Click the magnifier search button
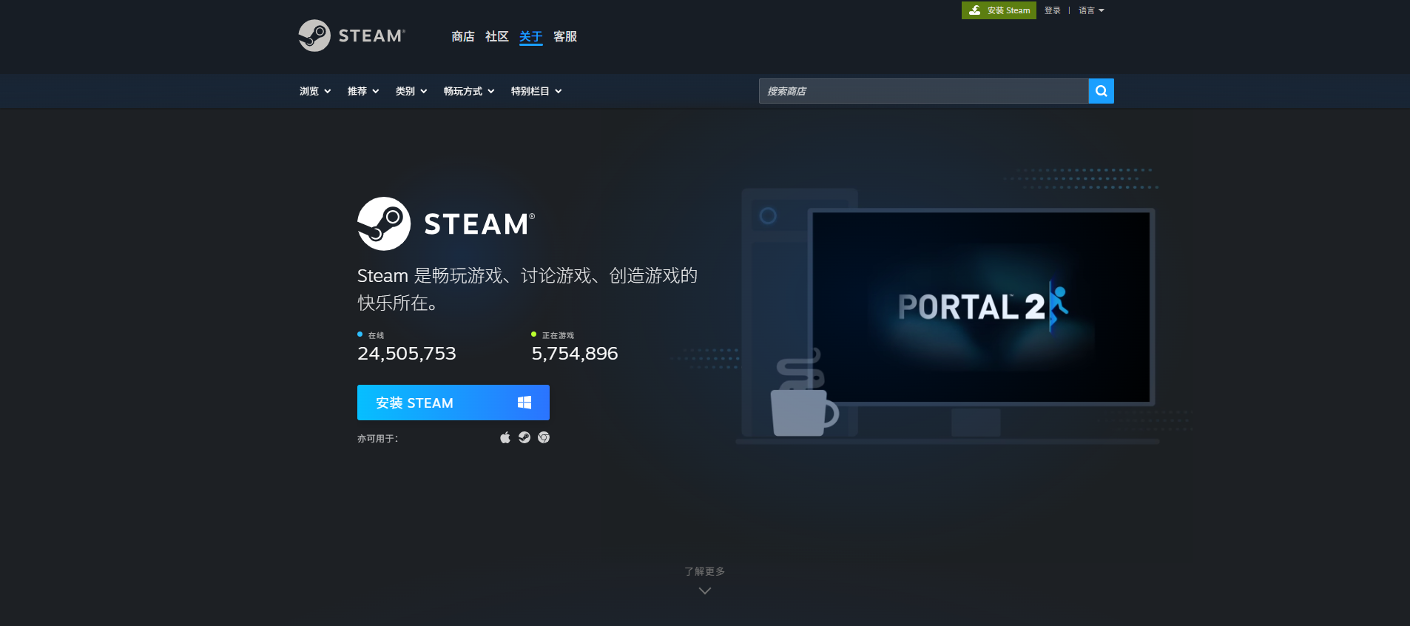 coord(1102,91)
